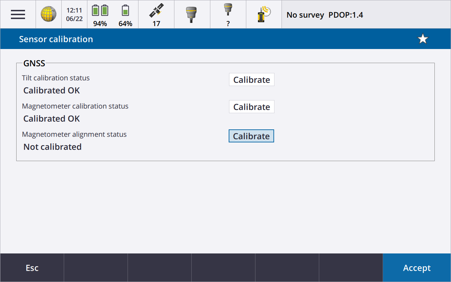Image resolution: width=451 pixels, height=282 pixels.
Task: Check the receiver battery showing 64%
Action: [125, 14]
